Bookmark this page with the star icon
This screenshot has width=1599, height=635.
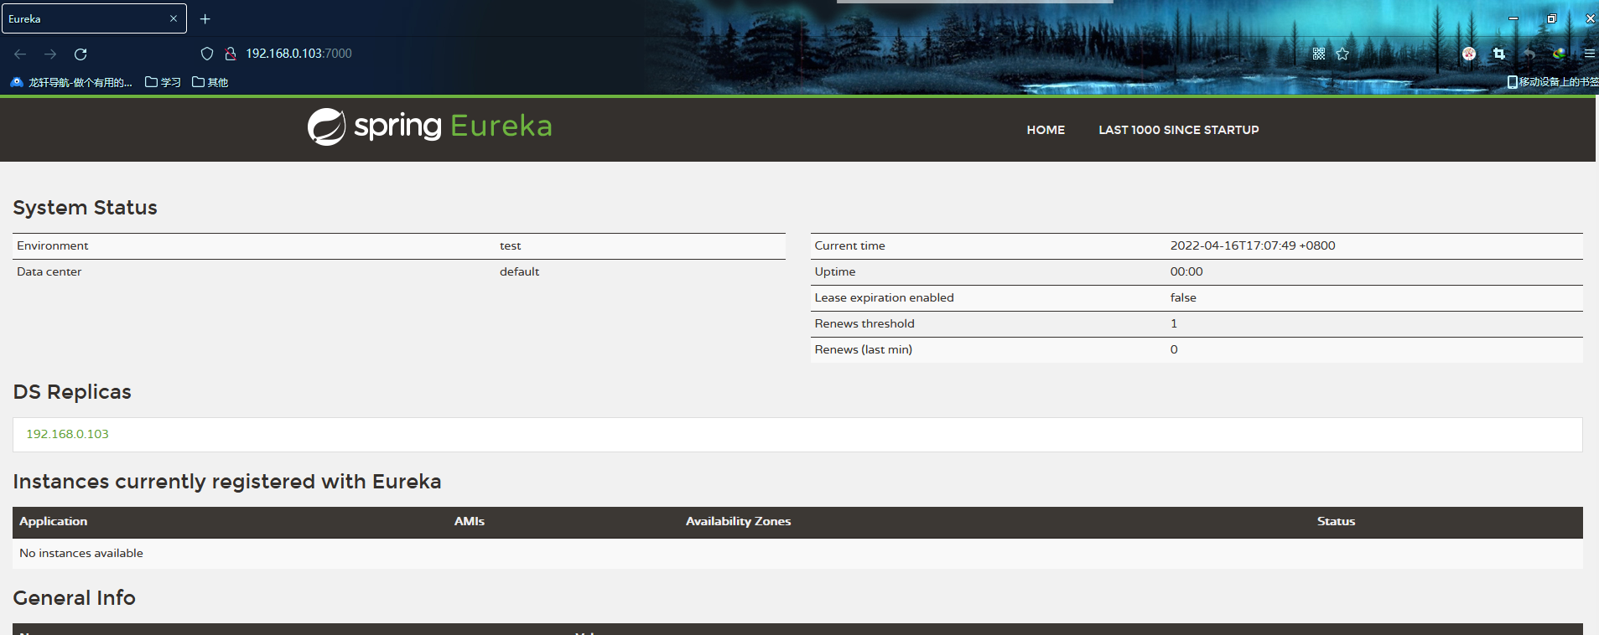tap(1342, 54)
